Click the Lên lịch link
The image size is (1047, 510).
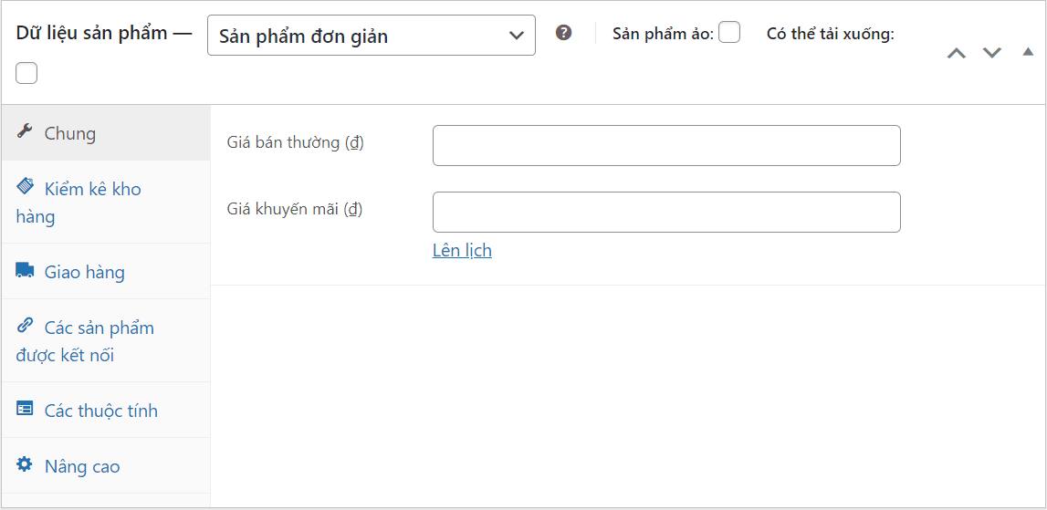(x=462, y=250)
